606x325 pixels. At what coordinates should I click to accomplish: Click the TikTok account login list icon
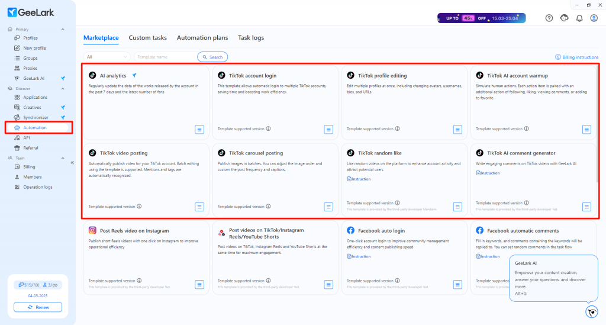(328, 130)
